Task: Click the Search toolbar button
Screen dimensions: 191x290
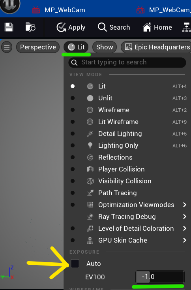Action: (x=114, y=27)
